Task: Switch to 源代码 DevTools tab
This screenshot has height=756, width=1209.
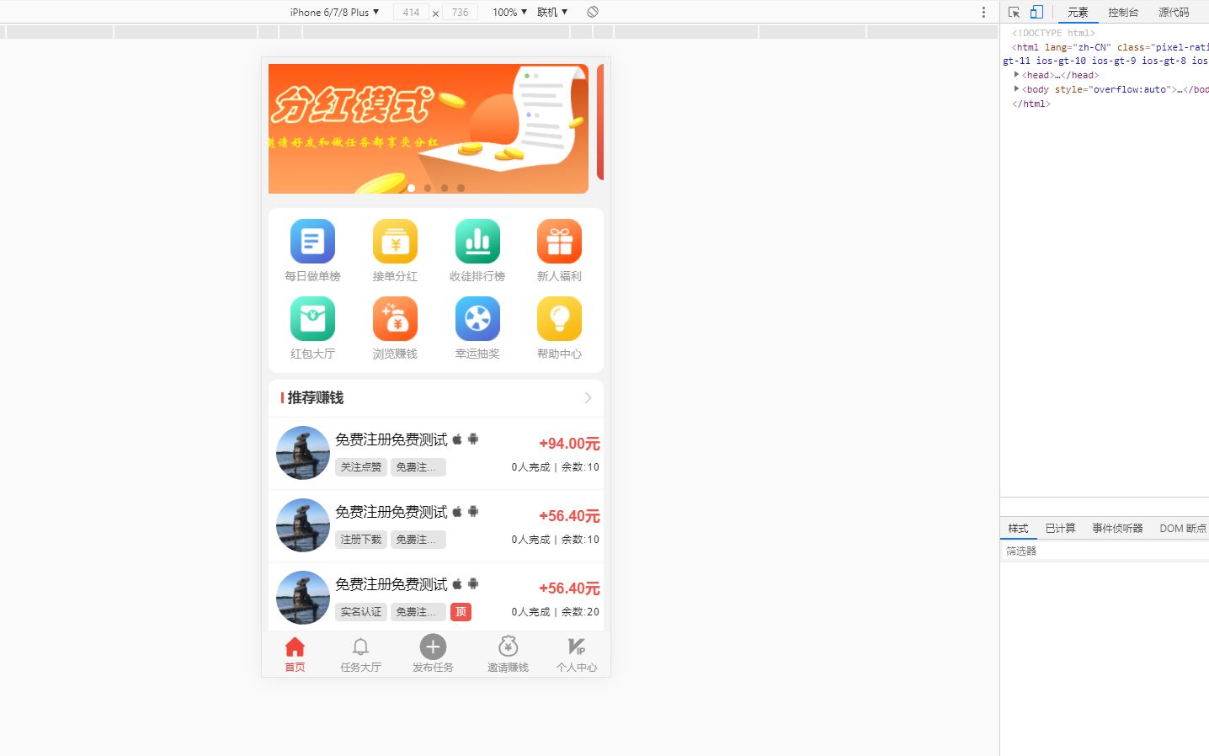Action: 1174,12
